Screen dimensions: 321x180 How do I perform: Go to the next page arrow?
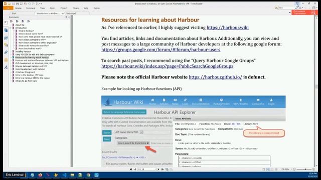[158, 169]
